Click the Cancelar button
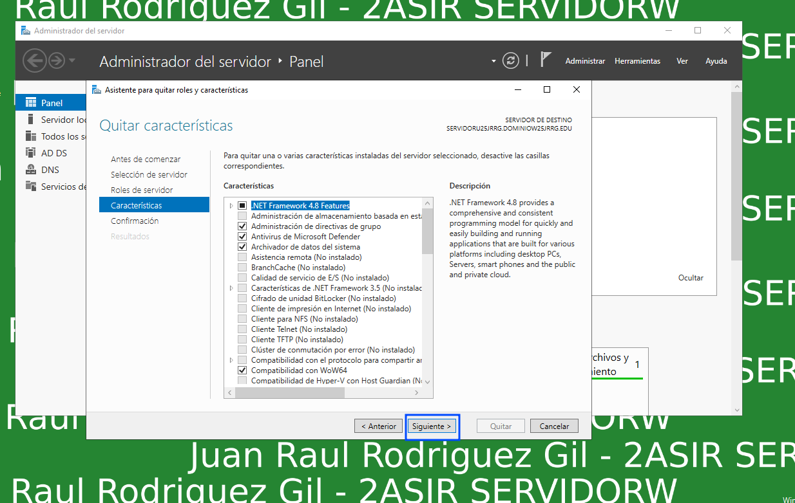Image resolution: width=795 pixels, height=503 pixels. 554,426
